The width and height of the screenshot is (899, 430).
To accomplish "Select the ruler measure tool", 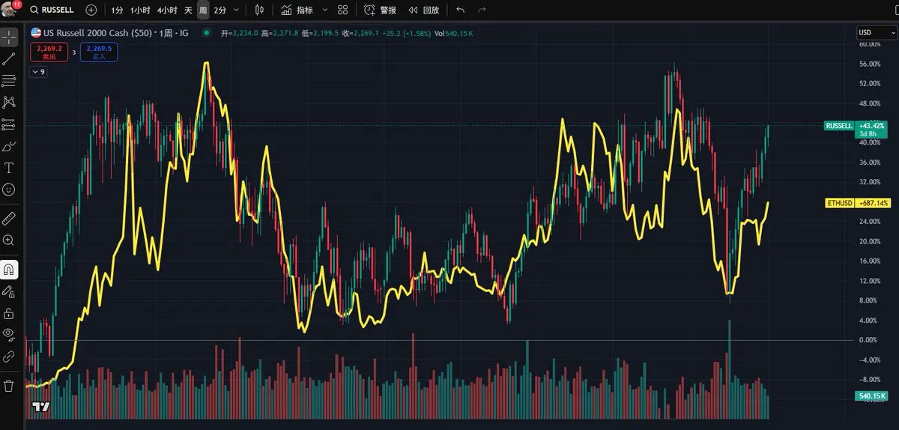I will click(9, 218).
